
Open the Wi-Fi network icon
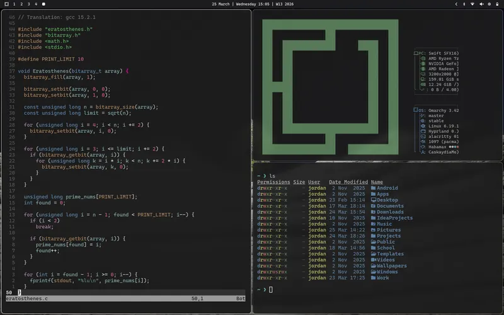tap(472, 4)
